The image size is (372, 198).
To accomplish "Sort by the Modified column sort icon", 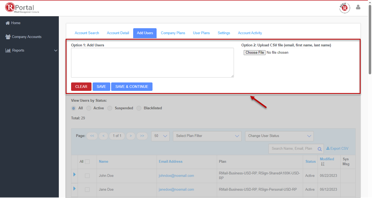I will pyautogui.click(x=323, y=164).
